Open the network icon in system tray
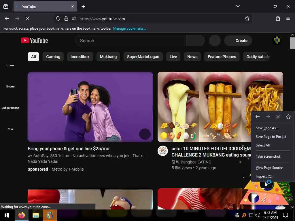This screenshot has height=221, width=295. (251, 215)
